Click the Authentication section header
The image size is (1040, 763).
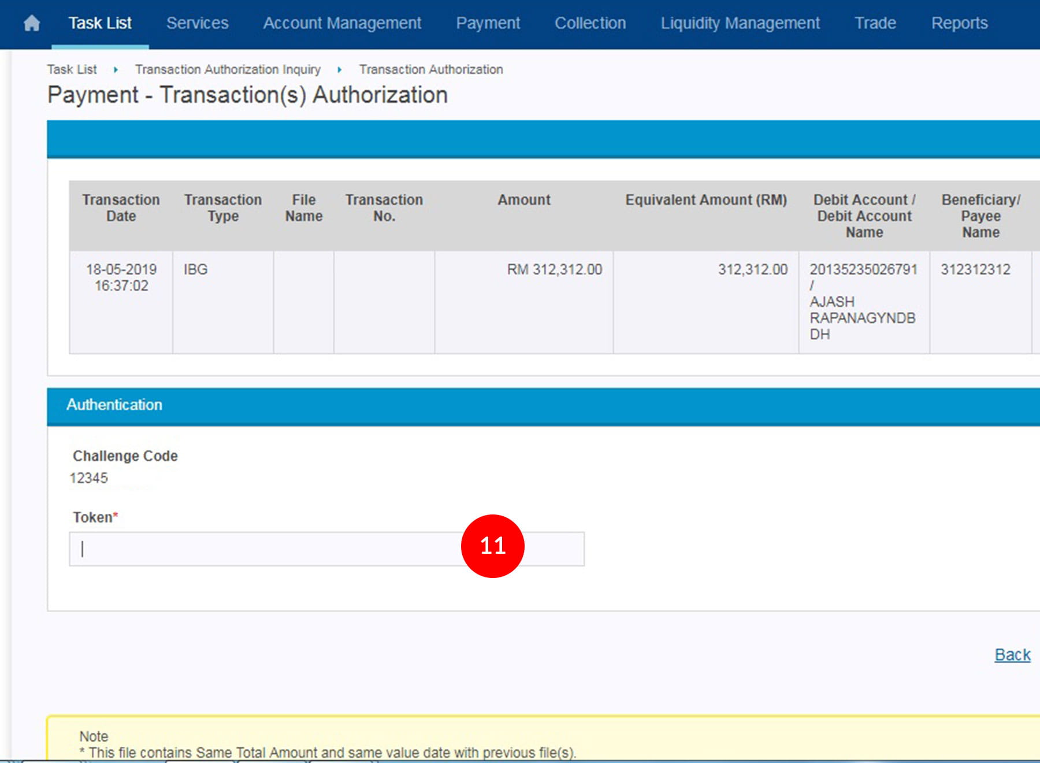pyautogui.click(x=114, y=405)
